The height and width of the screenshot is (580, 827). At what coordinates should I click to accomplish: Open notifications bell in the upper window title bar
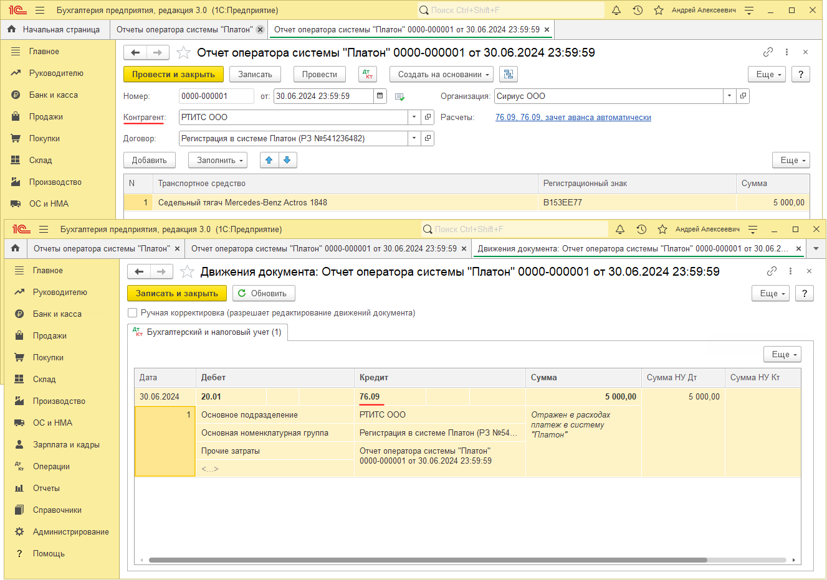coord(616,10)
